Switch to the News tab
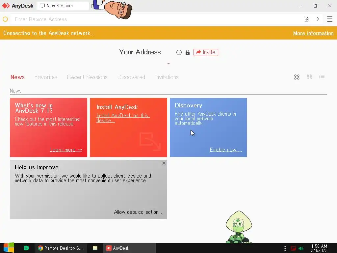Screen dimensions: 337x253 (x=17, y=77)
